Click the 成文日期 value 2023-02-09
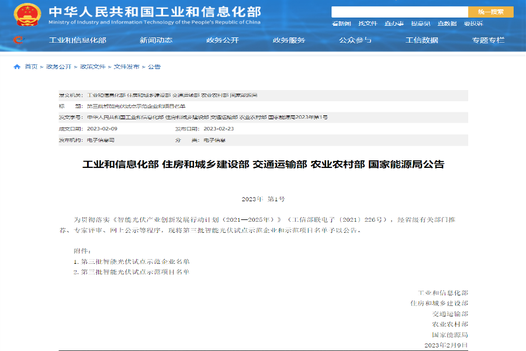This screenshot has width=526, height=351. coord(102,129)
